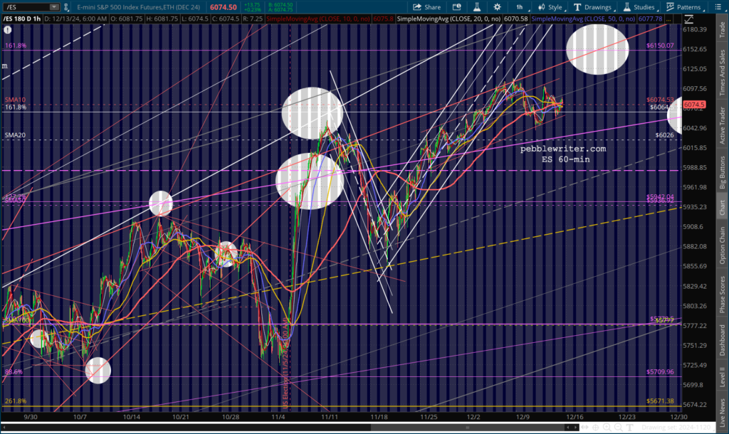This screenshot has width=729, height=434.
Task: Click the 11/4 date on time axis
Action: pyautogui.click(x=278, y=417)
